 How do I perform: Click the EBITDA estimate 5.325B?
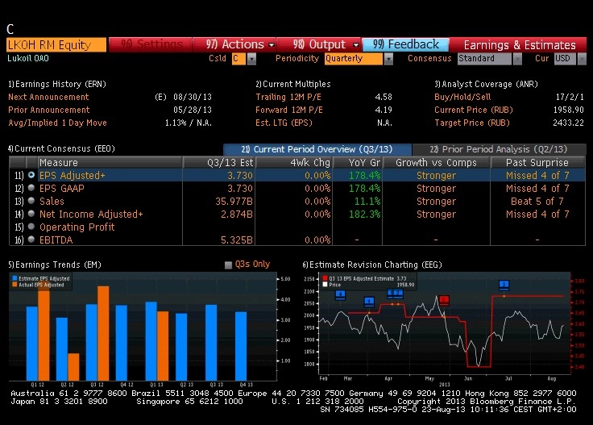[x=237, y=240]
